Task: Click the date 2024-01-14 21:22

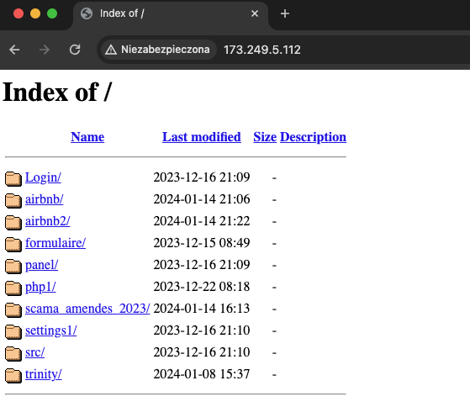Action: (202, 221)
